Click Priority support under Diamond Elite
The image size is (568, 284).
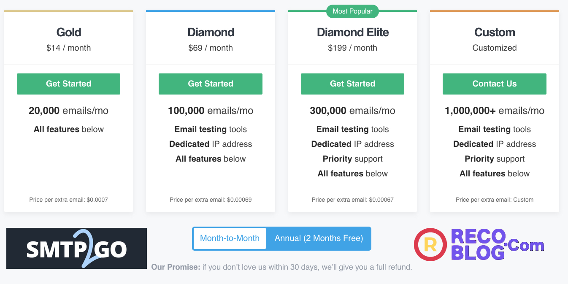tap(352, 159)
